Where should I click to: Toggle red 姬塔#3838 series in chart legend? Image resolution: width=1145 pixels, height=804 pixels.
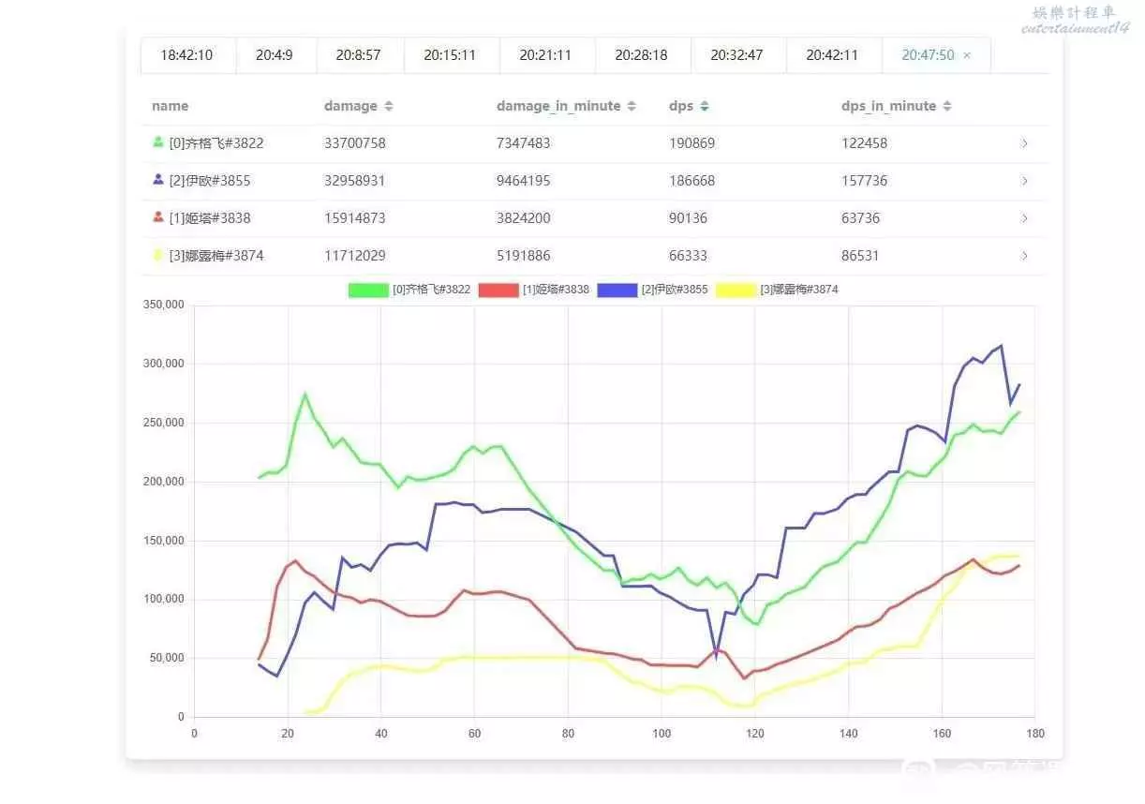pos(498,290)
